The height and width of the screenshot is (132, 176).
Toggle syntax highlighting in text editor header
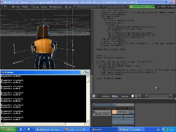140,96
